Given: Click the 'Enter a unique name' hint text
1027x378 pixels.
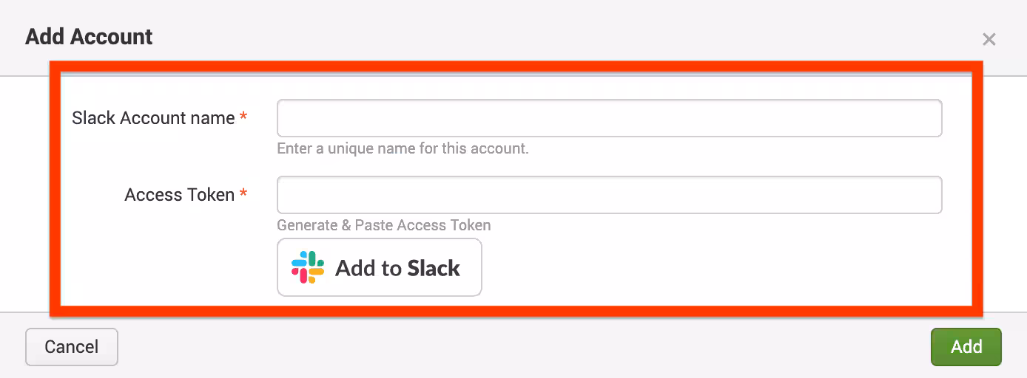Looking at the screenshot, I should (x=403, y=148).
